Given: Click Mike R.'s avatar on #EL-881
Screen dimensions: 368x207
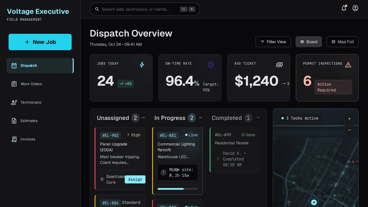Looking at the screenshot, I should pos(163,172).
